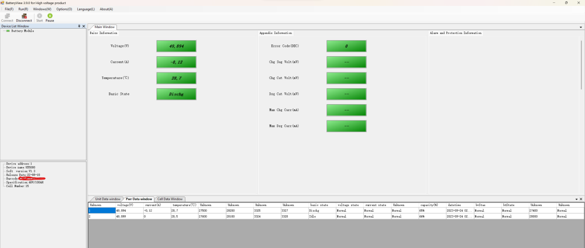This screenshot has width=585, height=248.
Task: Open the data window dropdown arrow
Action: tap(576, 199)
